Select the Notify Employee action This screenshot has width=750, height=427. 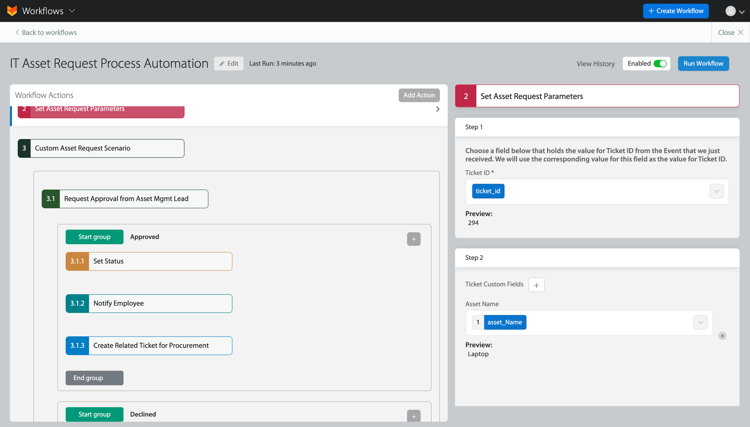(149, 303)
